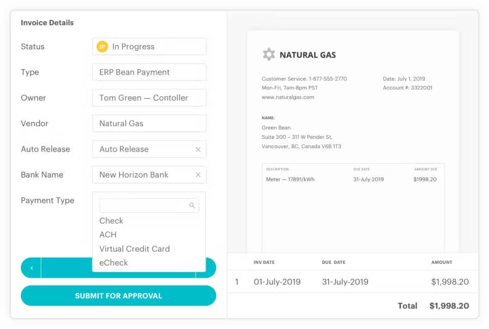
Task: Click the AMOUNT column header
Action: (442, 262)
